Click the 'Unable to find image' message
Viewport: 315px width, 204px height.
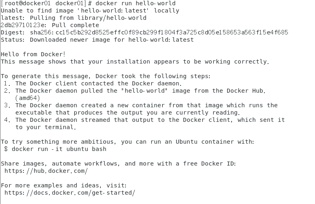(90, 11)
